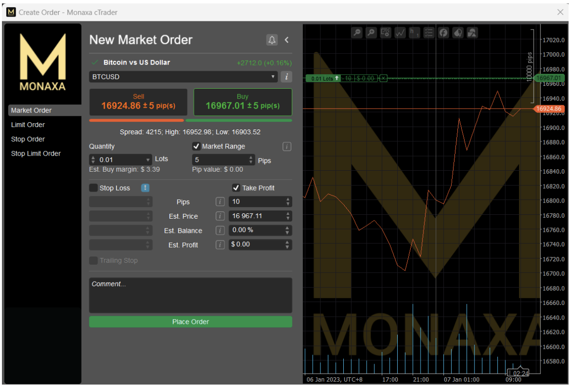Show info for the Est. Profit row
572x385 pixels.
pos(220,245)
